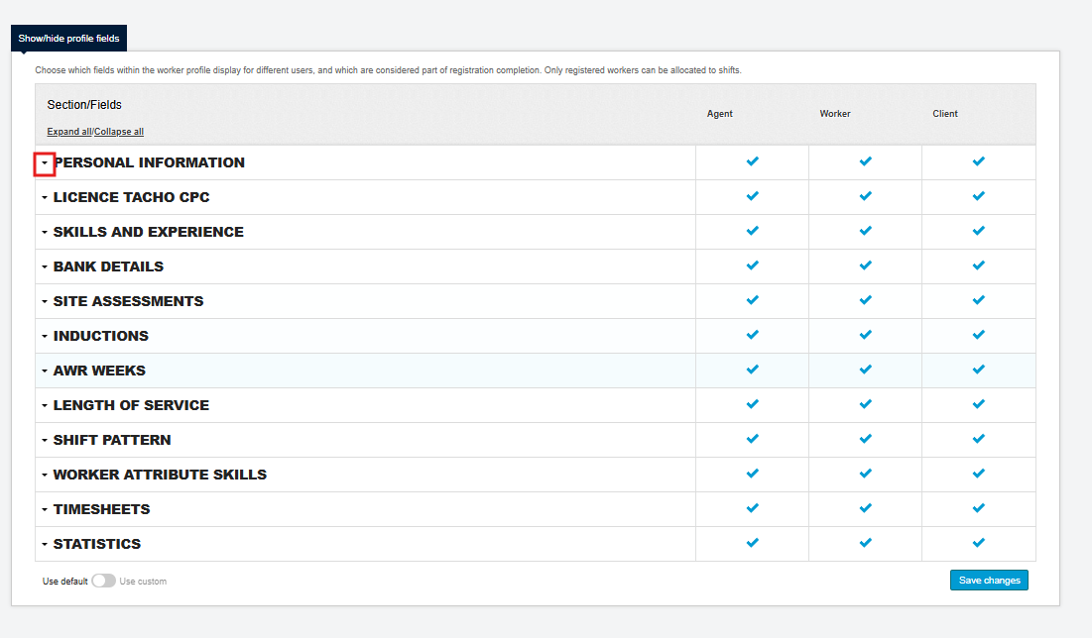Toggle Worker checkmark for Worker Attribute Skills

[x=865, y=474]
